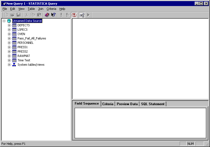The height and width of the screenshot is (147, 210).
Task: Click the Save diskette toolbar icon
Action: (19, 15)
